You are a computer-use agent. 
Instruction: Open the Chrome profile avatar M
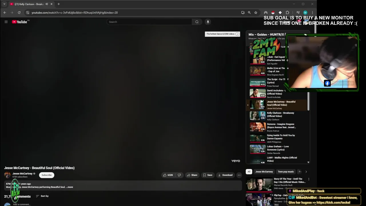pyautogui.click(x=305, y=13)
